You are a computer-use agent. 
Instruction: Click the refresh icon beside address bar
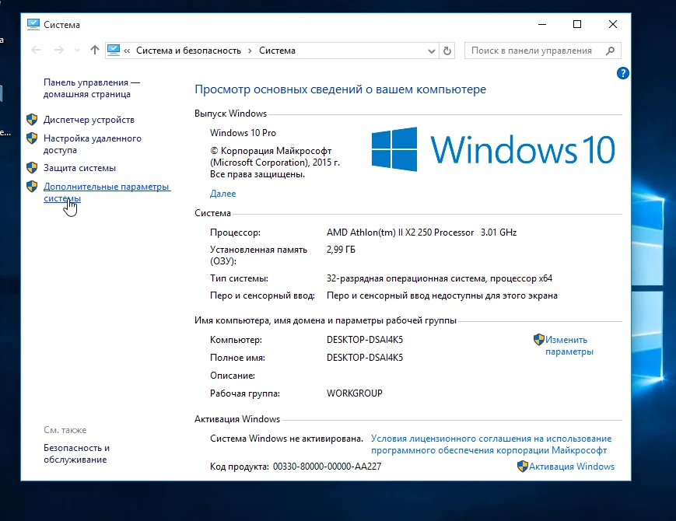[x=447, y=51]
